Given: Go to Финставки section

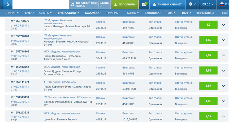Looking at the screenshot, I should [x=205, y=13].
